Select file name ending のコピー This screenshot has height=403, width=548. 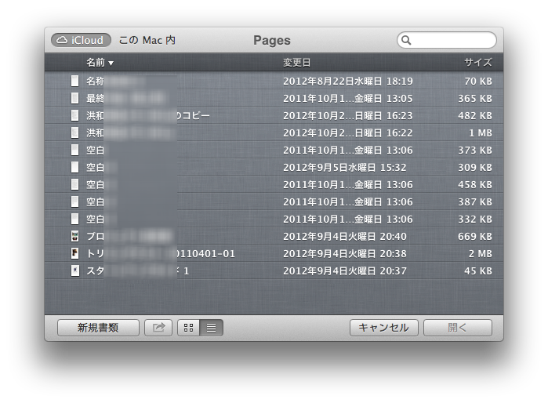tap(148, 116)
